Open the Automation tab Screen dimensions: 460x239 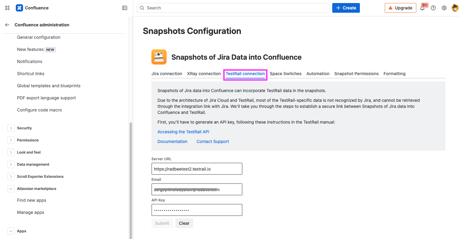318,74
